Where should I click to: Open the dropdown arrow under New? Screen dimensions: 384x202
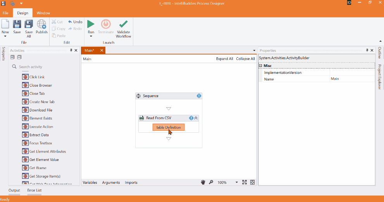click(5, 36)
